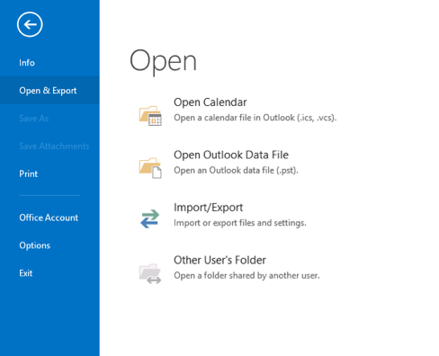Click the large Open page heading
Image resolution: width=439 pixels, height=356 pixels.
pyautogui.click(x=163, y=62)
